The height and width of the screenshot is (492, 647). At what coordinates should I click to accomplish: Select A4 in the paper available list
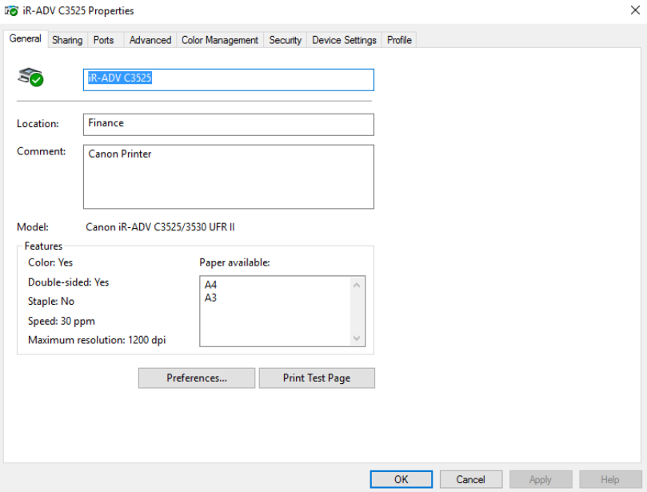point(210,285)
